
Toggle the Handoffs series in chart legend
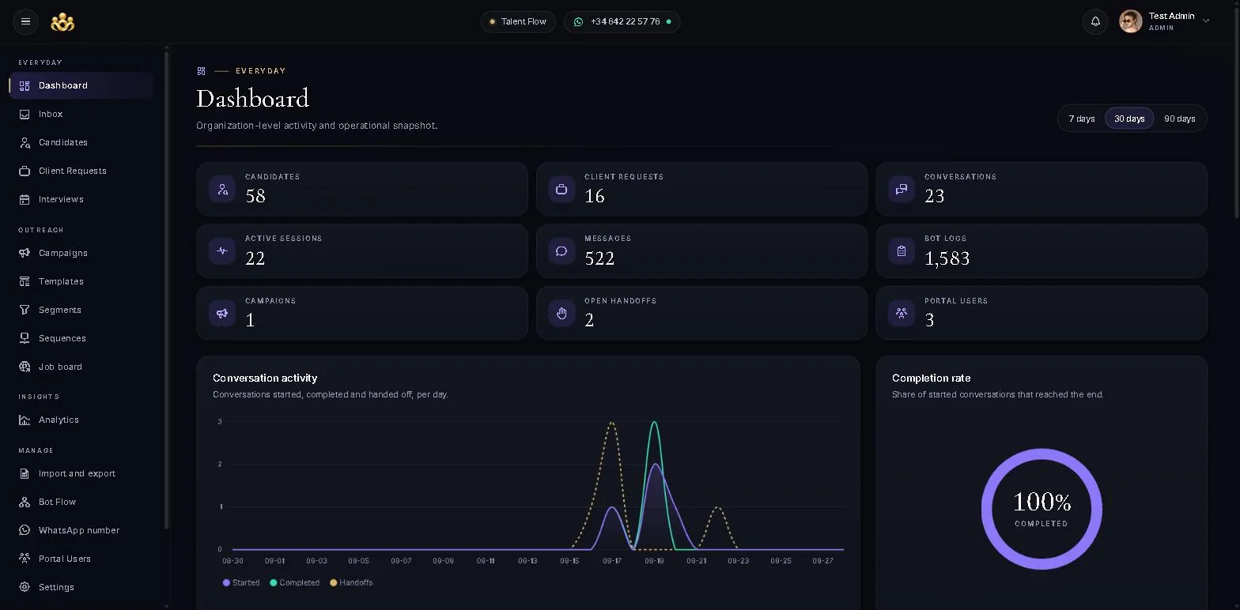pos(351,582)
